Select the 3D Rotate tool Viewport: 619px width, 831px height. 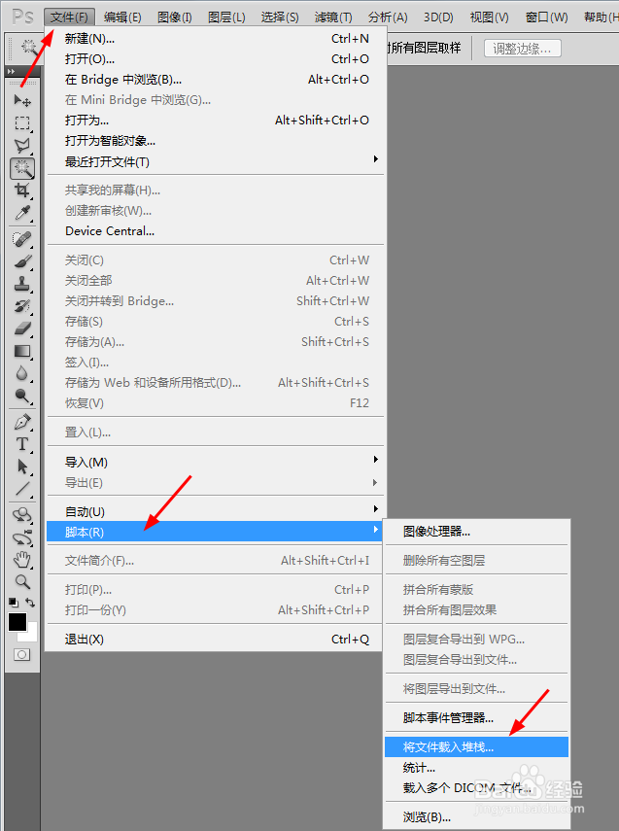(22, 515)
